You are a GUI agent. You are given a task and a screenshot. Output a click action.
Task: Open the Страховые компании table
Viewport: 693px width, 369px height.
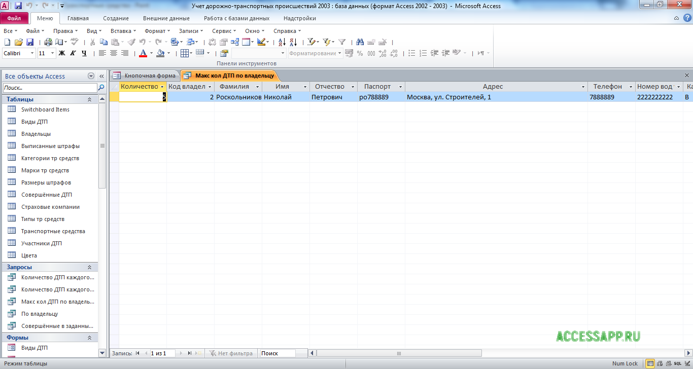point(50,207)
